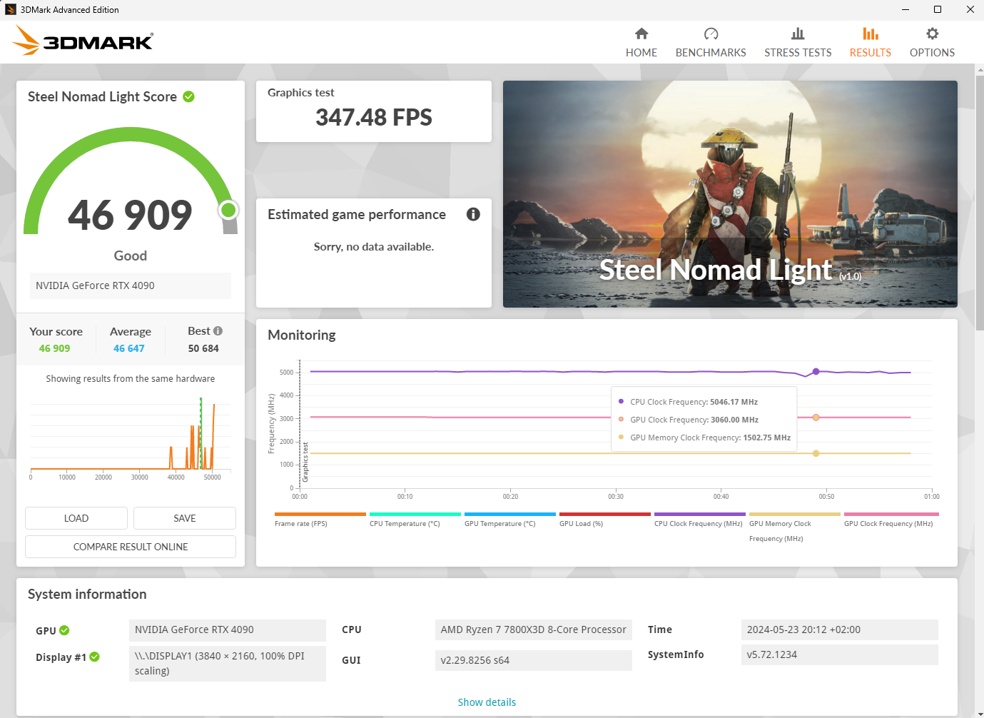Image resolution: width=984 pixels, height=718 pixels.
Task: Click the Display #1 DISPLAY1 resolution field
Action: pos(228,663)
